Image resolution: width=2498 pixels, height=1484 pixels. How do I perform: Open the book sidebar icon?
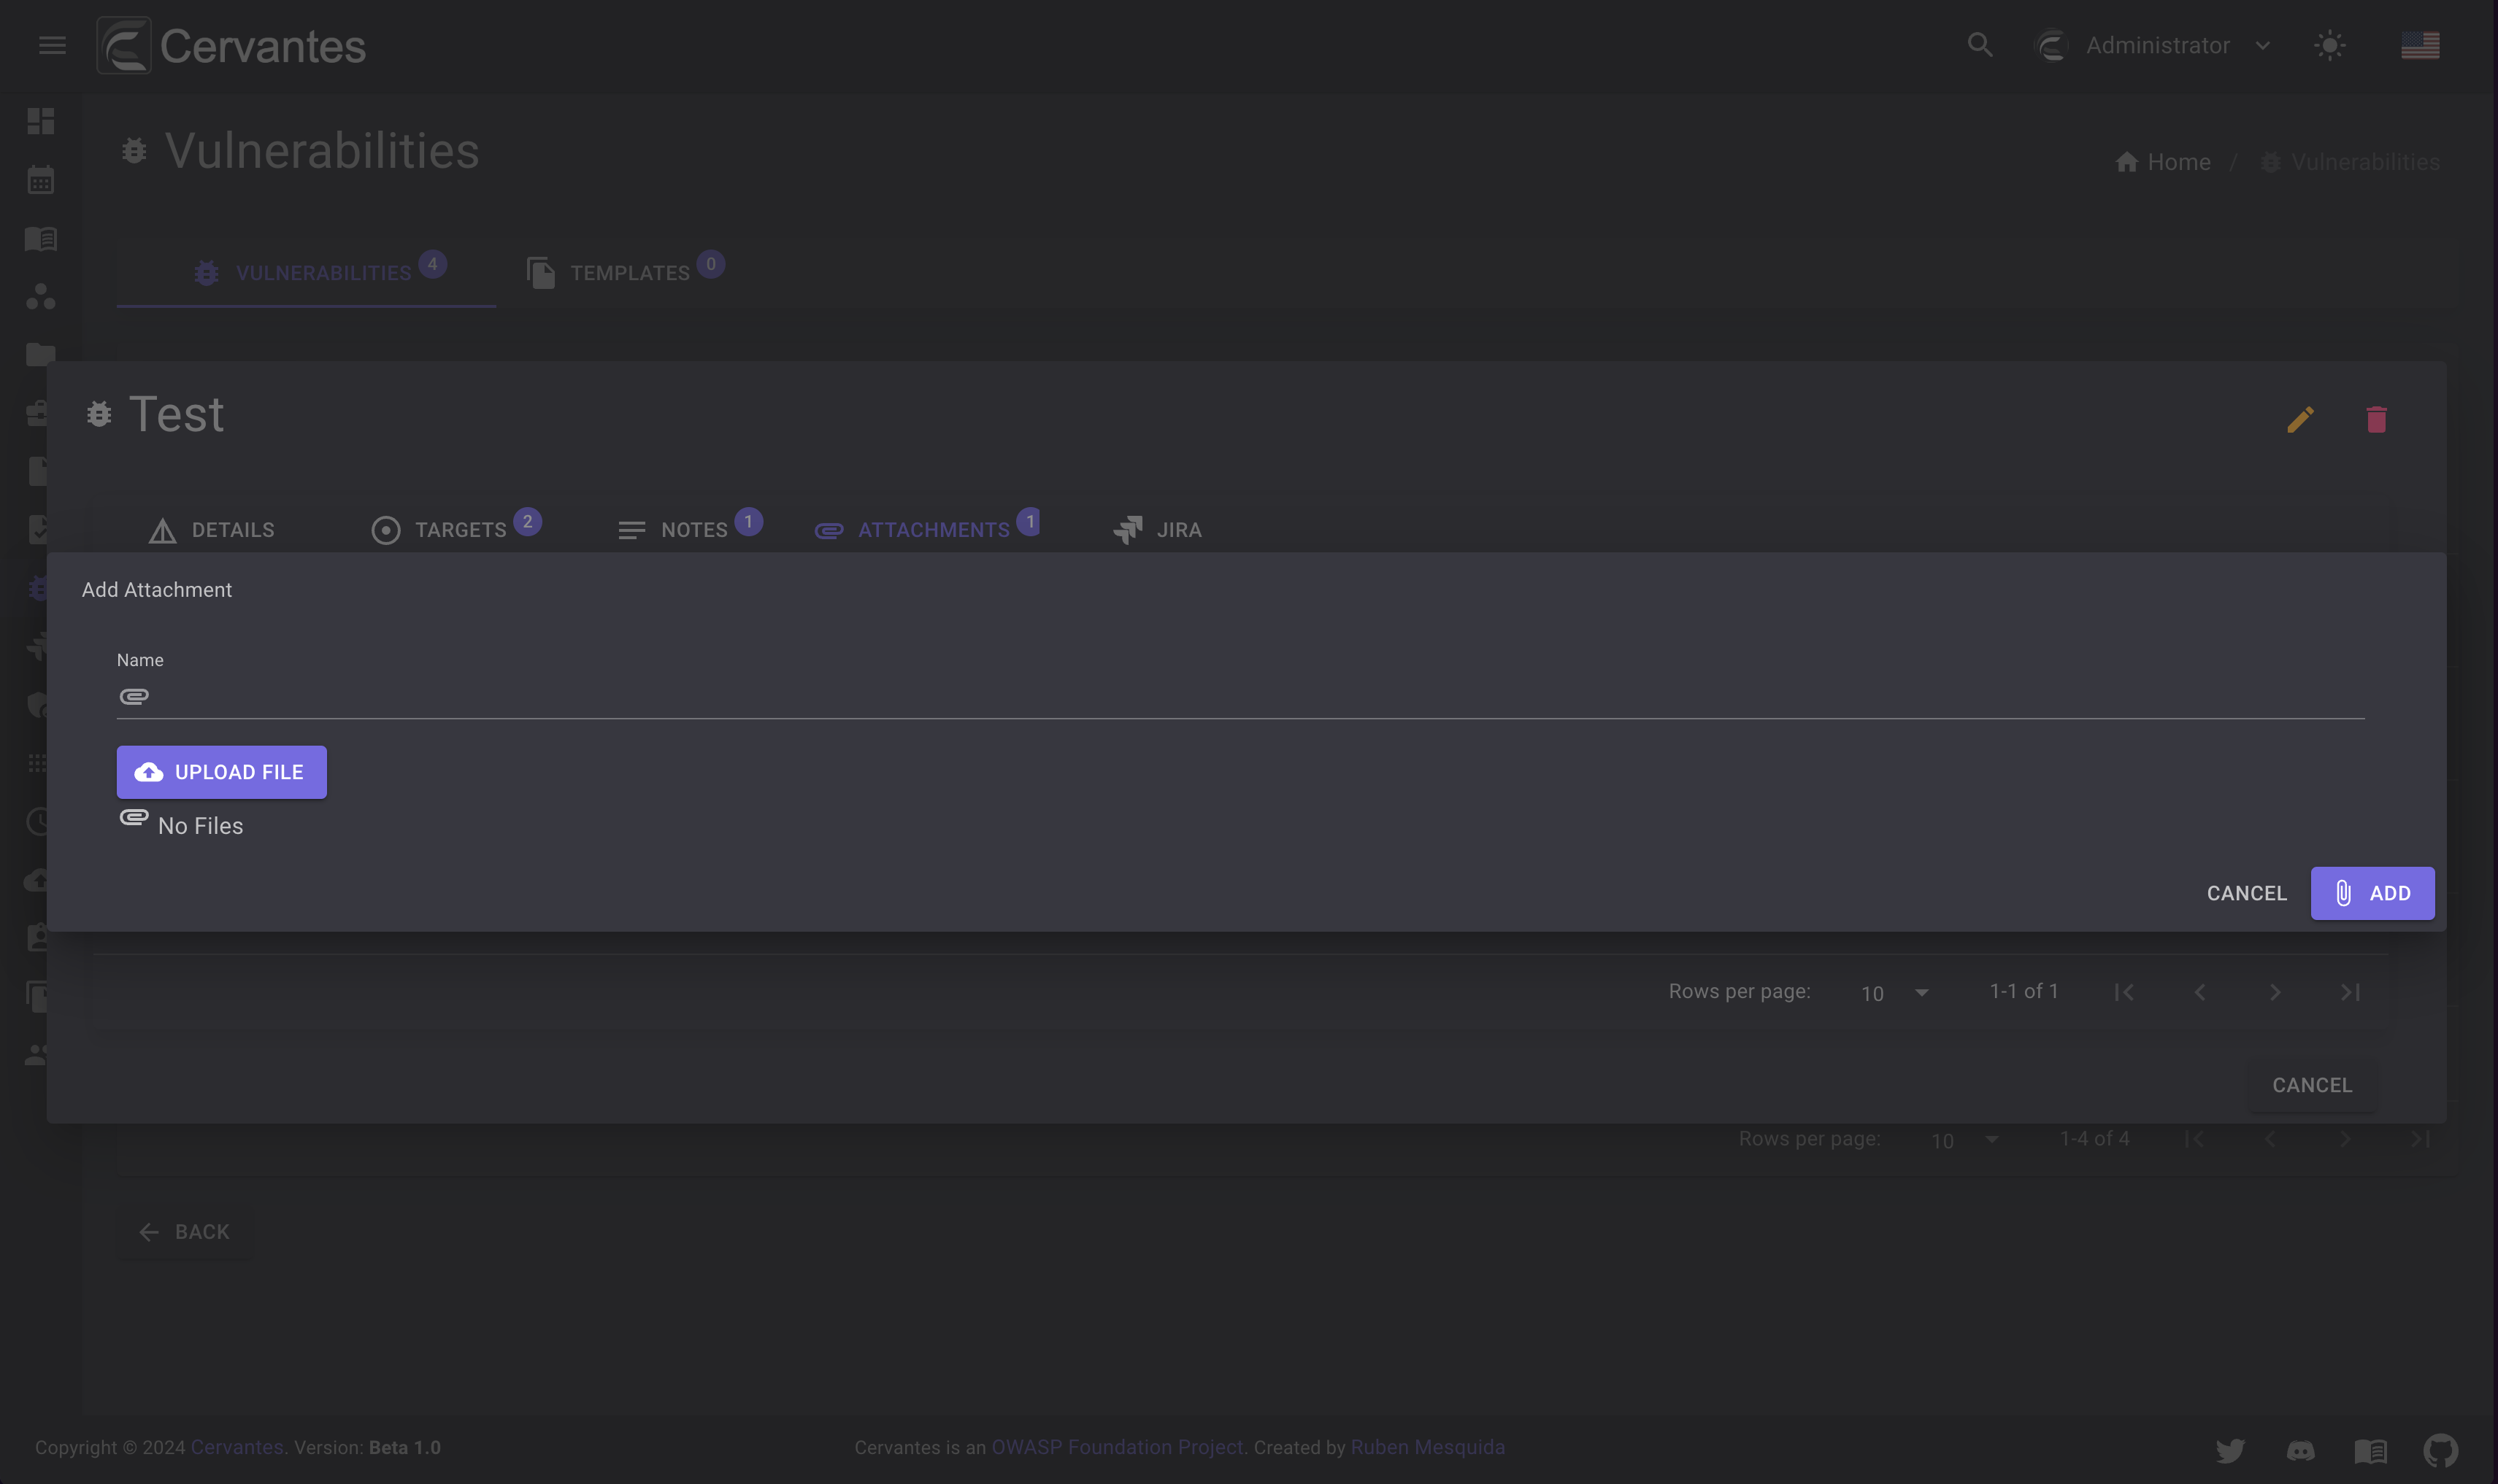tap(41, 238)
